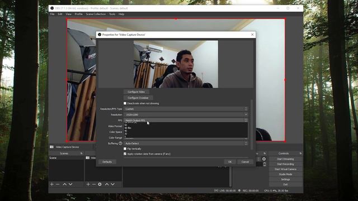Viewport: 358px width, 201px height.
Task: Confirm properties with OK button
Action: 230,162
